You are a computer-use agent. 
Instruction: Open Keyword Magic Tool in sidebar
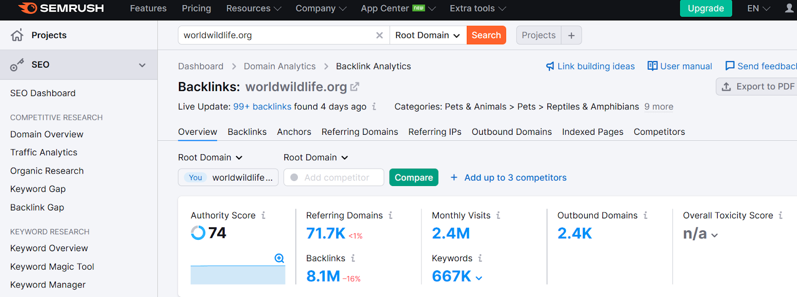(x=52, y=267)
